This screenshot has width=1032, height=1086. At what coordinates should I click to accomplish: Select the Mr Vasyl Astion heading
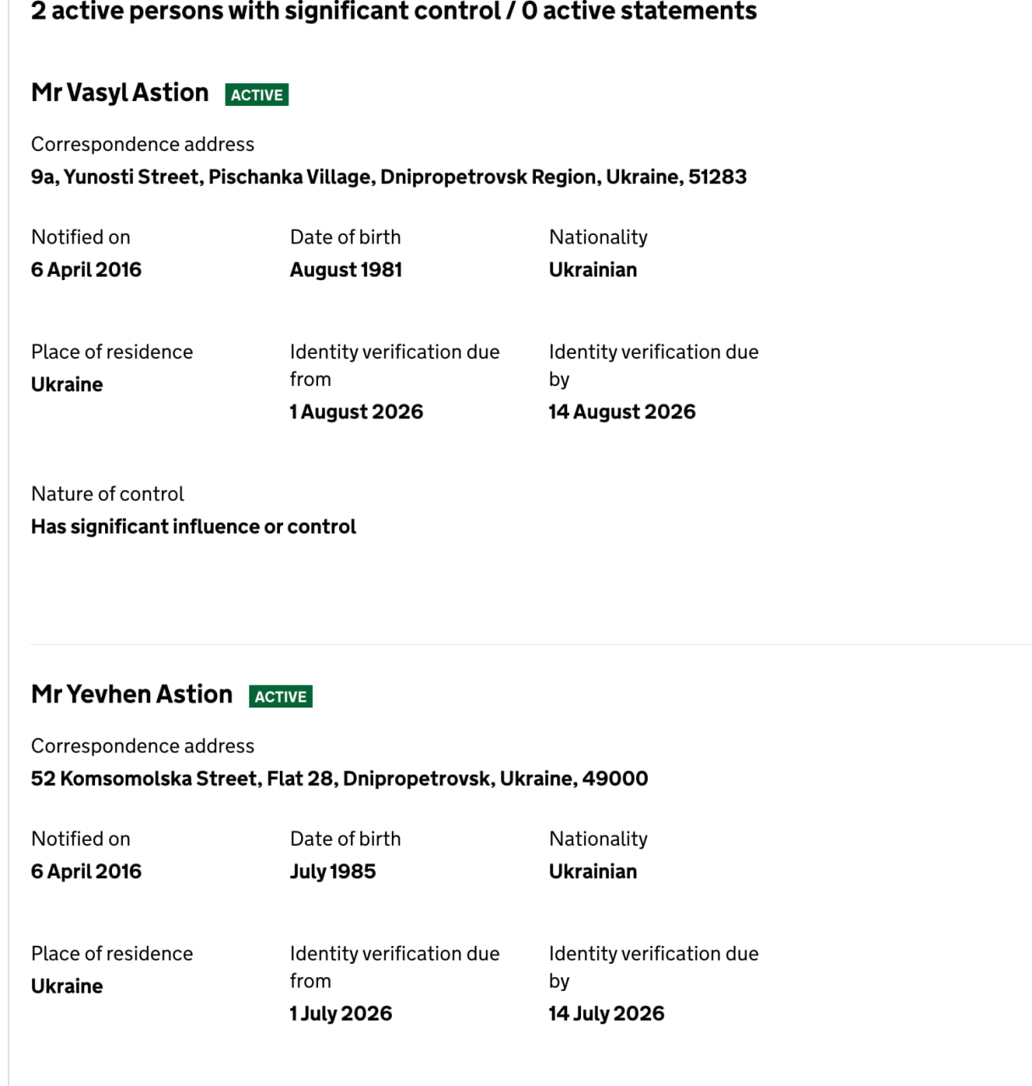(120, 92)
